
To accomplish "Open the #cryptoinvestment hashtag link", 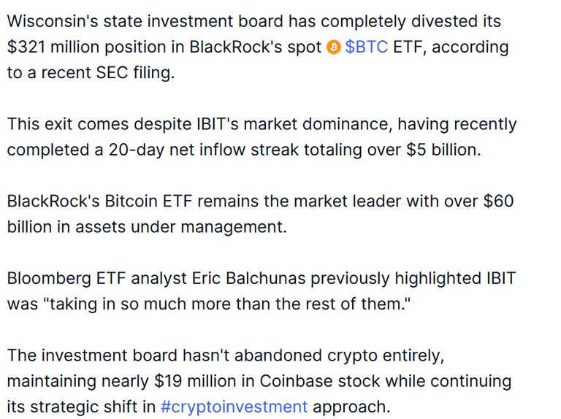I will pyautogui.click(x=234, y=407).
